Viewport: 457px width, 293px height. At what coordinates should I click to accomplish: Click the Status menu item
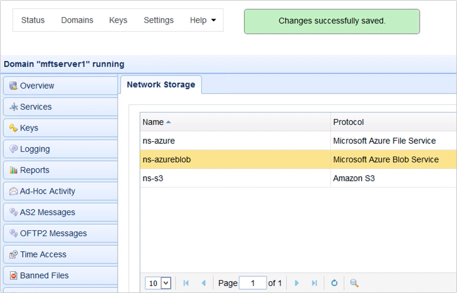(x=33, y=21)
